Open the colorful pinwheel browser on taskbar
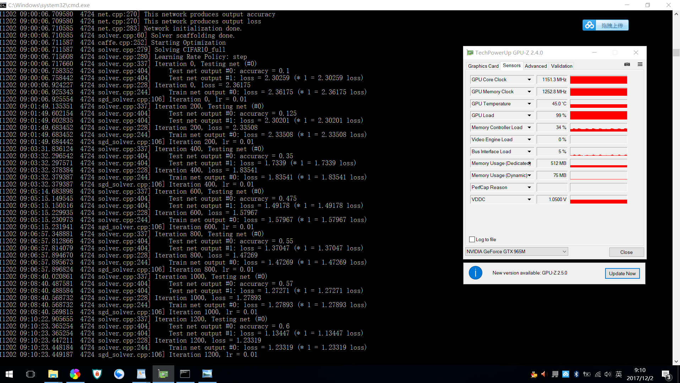 [x=75, y=374]
